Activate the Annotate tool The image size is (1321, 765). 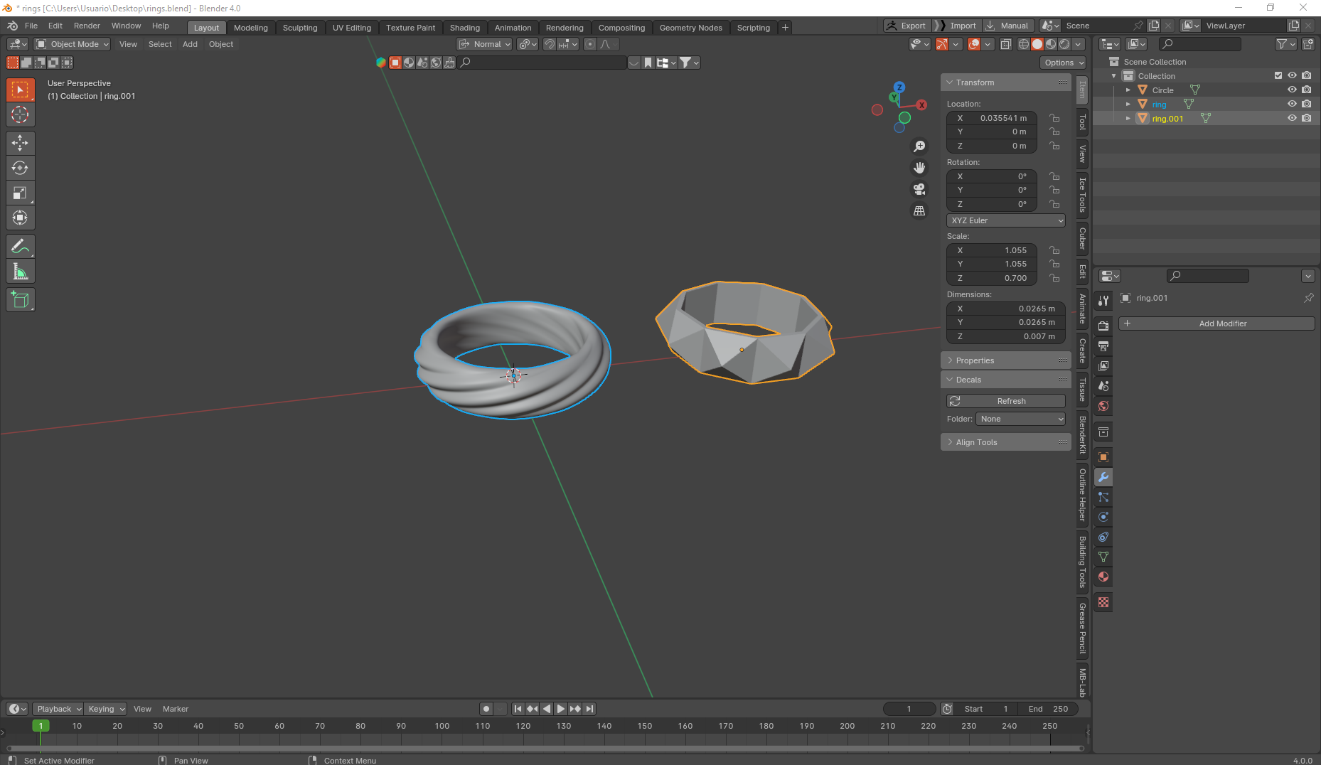point(20,246)
